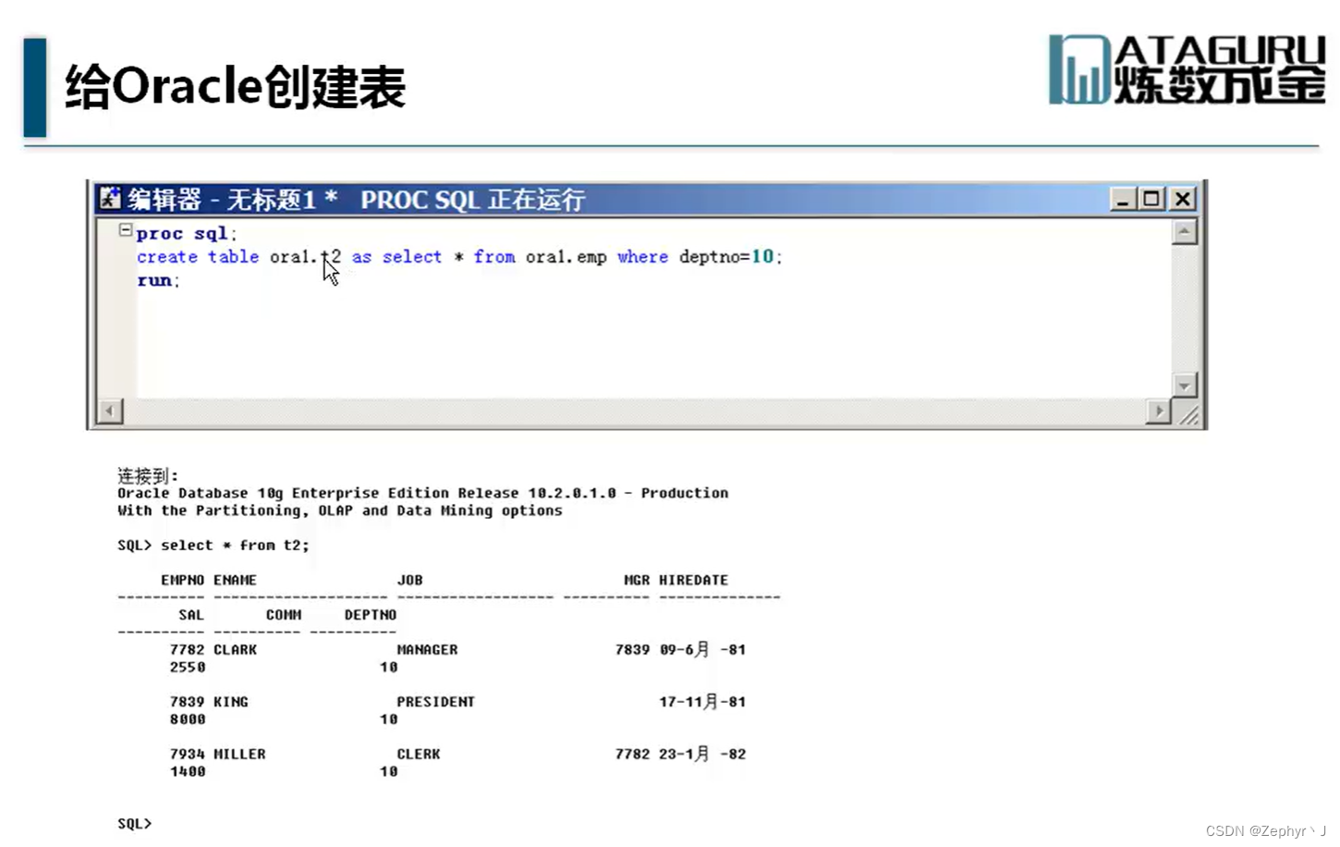Click the ENAME column header
The image size is (1340, 847).
point(235,581)
